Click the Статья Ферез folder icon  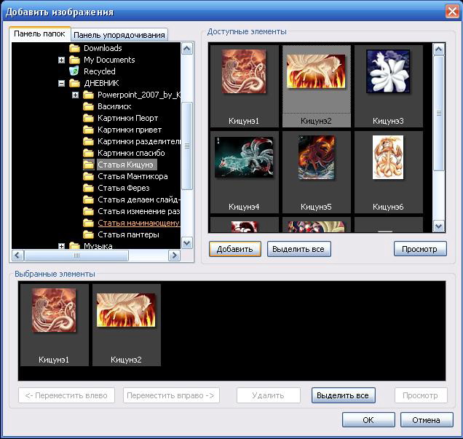[x=88, y=188]
